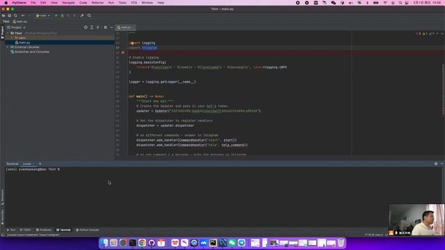Start debugging with the green bug icon
The image size is (445, 250).
click(x=63, y=15)
